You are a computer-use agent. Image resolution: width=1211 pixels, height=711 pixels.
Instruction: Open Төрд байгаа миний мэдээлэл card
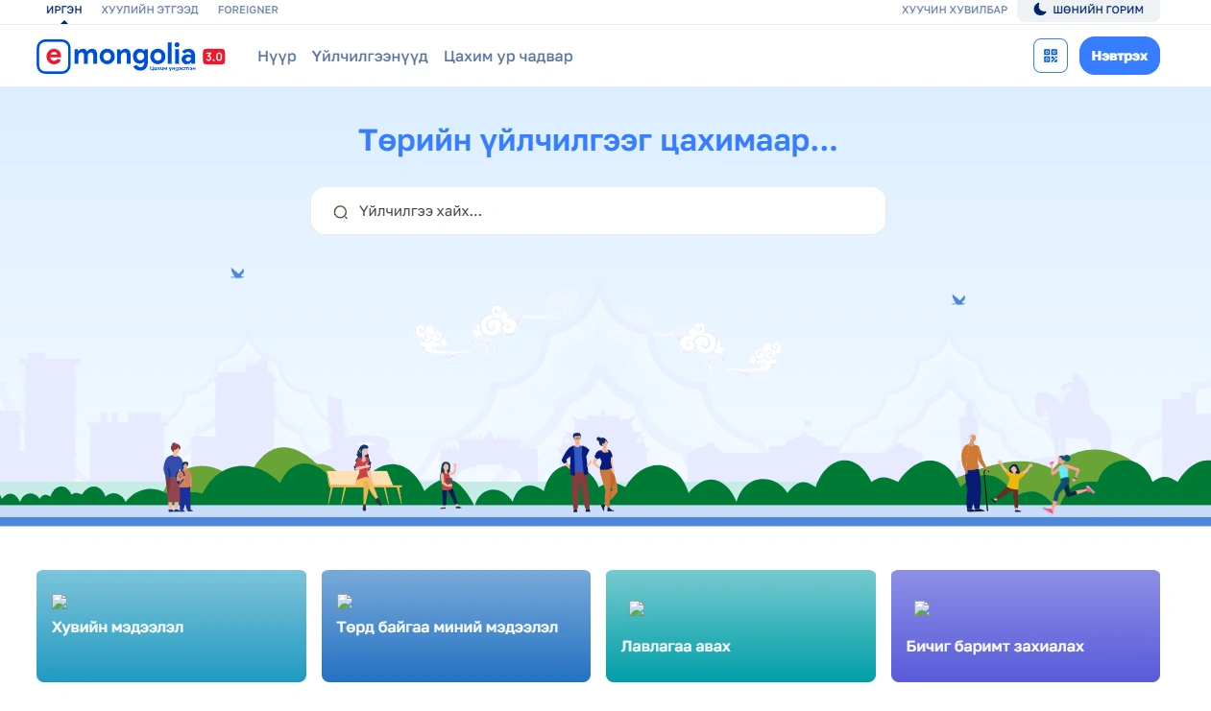coord(456,626)
